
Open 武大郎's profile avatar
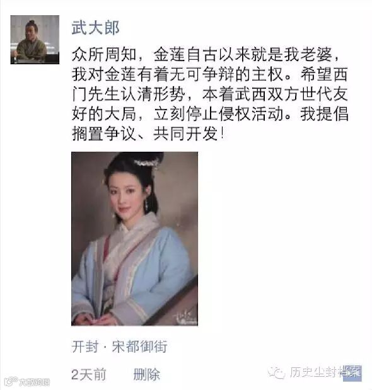click(x=35, y=40)
